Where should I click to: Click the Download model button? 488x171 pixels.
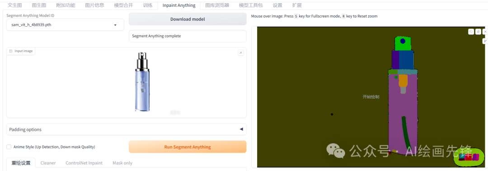pos(188,19)
